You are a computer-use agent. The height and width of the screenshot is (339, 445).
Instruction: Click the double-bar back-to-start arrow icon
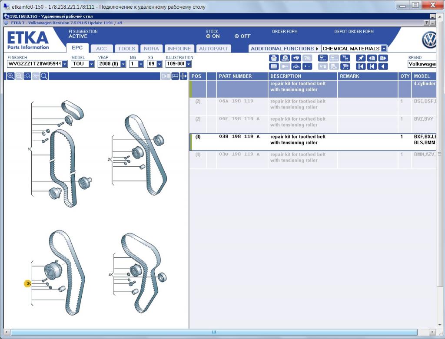(361, 66)
